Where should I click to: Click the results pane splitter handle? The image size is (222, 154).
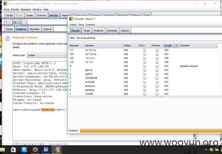[161, 97]
